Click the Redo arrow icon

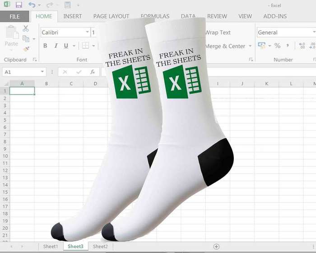(49, 5)
